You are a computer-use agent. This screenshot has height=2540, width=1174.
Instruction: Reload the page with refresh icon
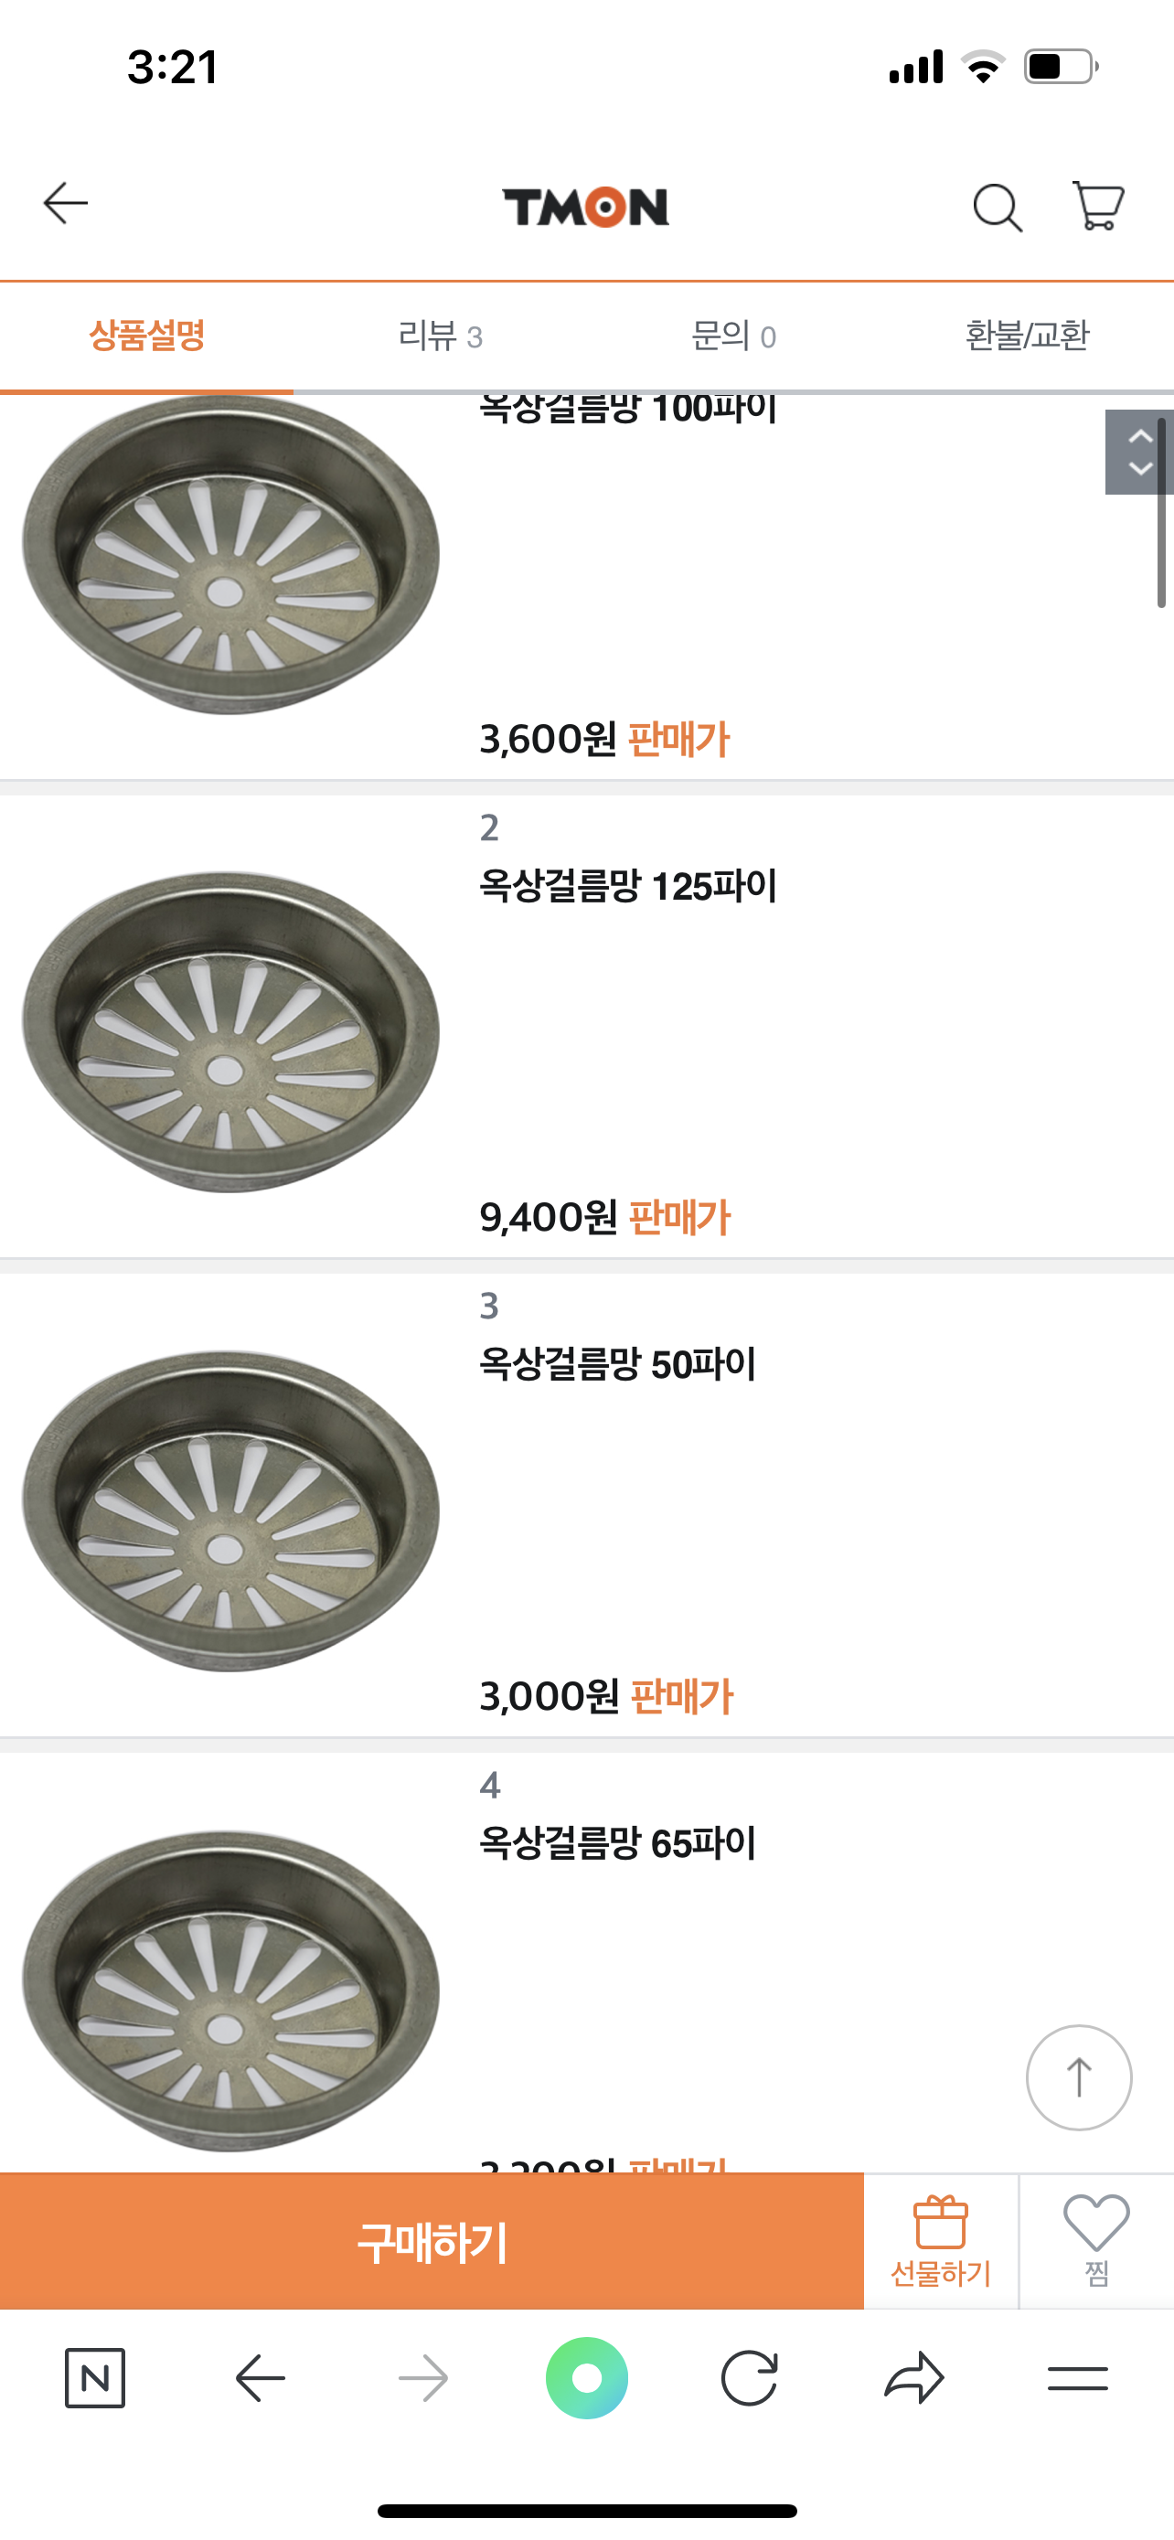[x=749, y=2378]
